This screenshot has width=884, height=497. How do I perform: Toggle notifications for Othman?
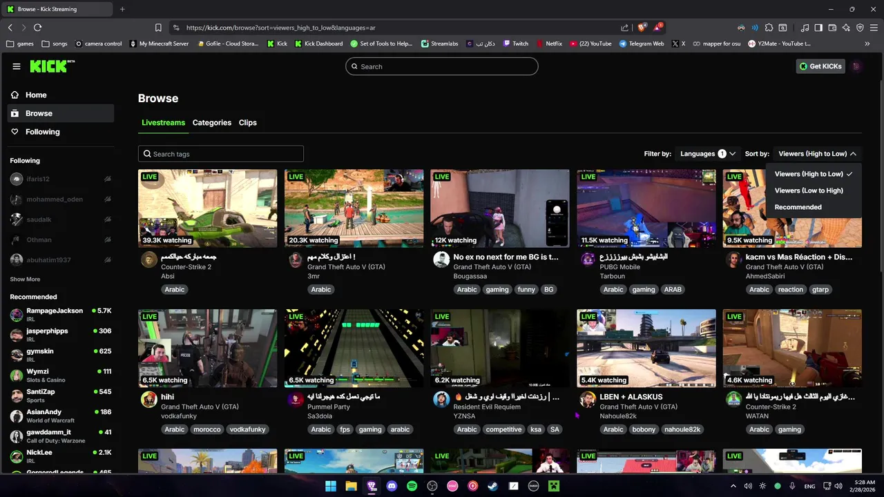pos(107,240)
